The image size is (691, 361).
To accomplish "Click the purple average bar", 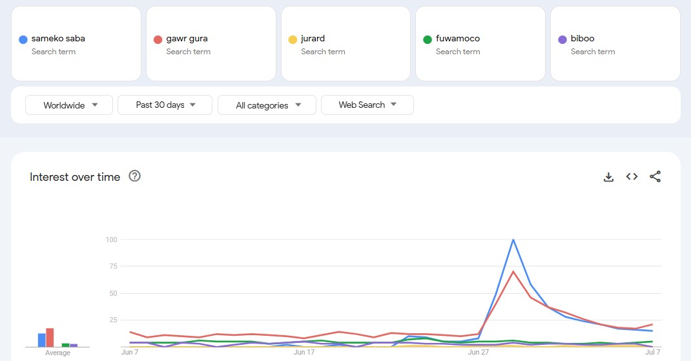I will (x=74, y=346).
